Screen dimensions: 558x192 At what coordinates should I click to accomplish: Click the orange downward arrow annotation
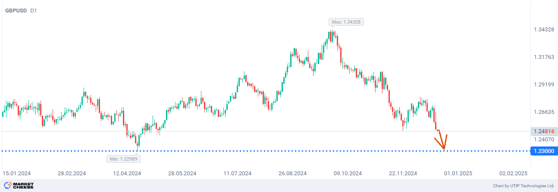click(442, 142)
